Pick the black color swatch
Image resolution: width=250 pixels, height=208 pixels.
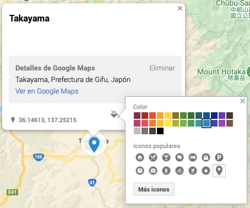pyautogui.click(x=160, y=131)
